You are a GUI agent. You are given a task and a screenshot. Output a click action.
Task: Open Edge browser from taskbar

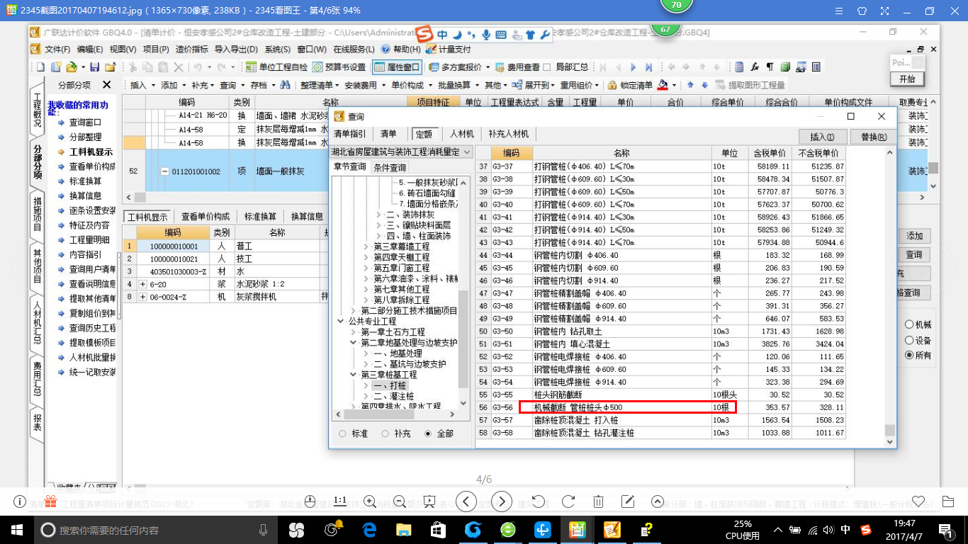tap(368, 529)
